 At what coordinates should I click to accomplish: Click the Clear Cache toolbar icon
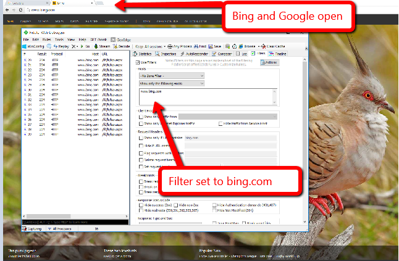263,46
